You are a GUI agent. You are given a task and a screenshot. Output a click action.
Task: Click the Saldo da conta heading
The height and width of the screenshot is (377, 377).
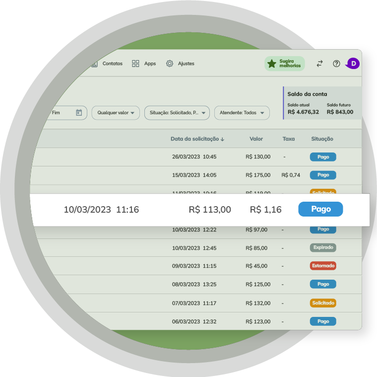[307, 94]
